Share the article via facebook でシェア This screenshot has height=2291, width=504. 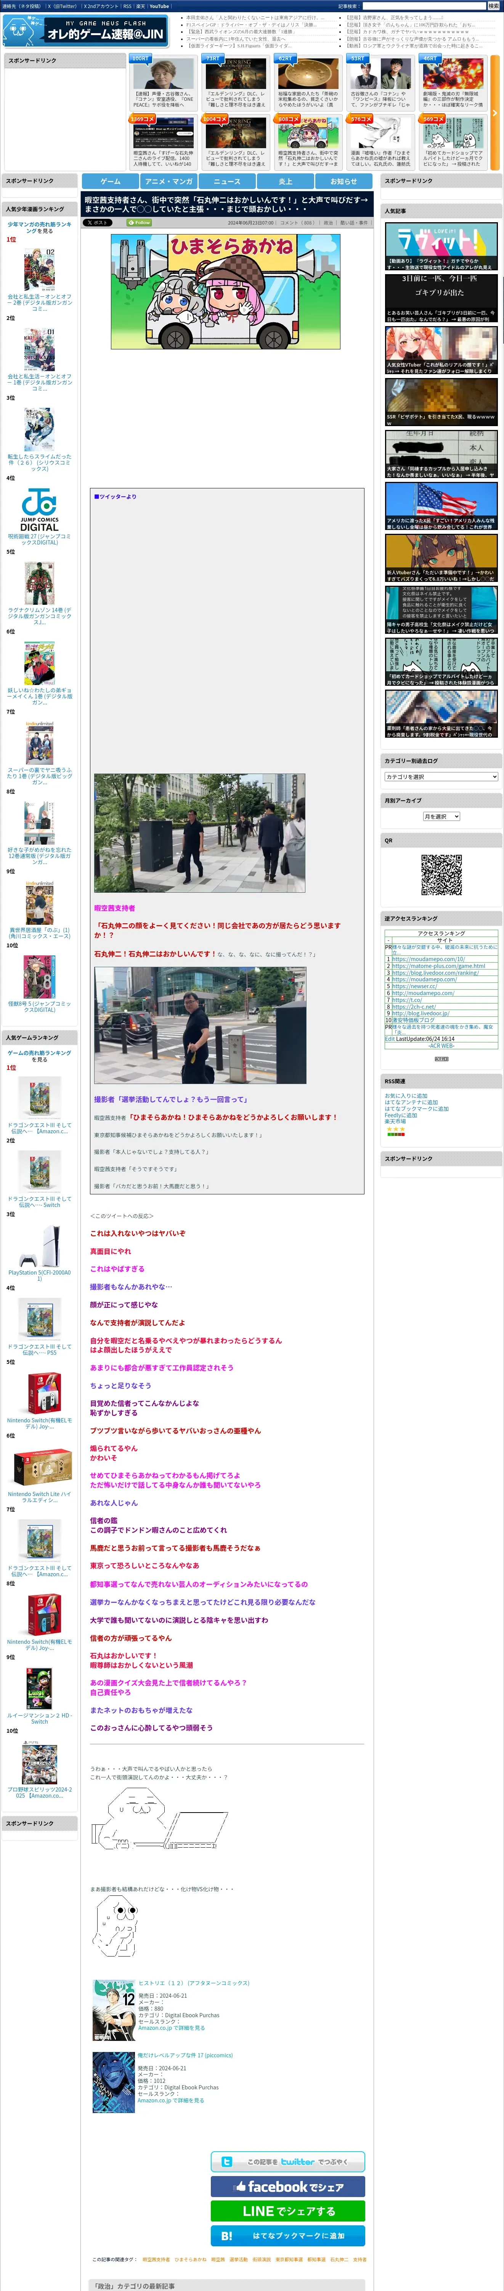(287, 2186)
